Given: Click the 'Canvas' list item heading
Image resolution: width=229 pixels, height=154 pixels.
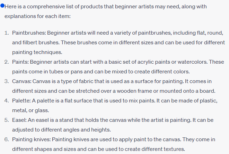Looking at the screenshot, I should click(x=21, y=81).
